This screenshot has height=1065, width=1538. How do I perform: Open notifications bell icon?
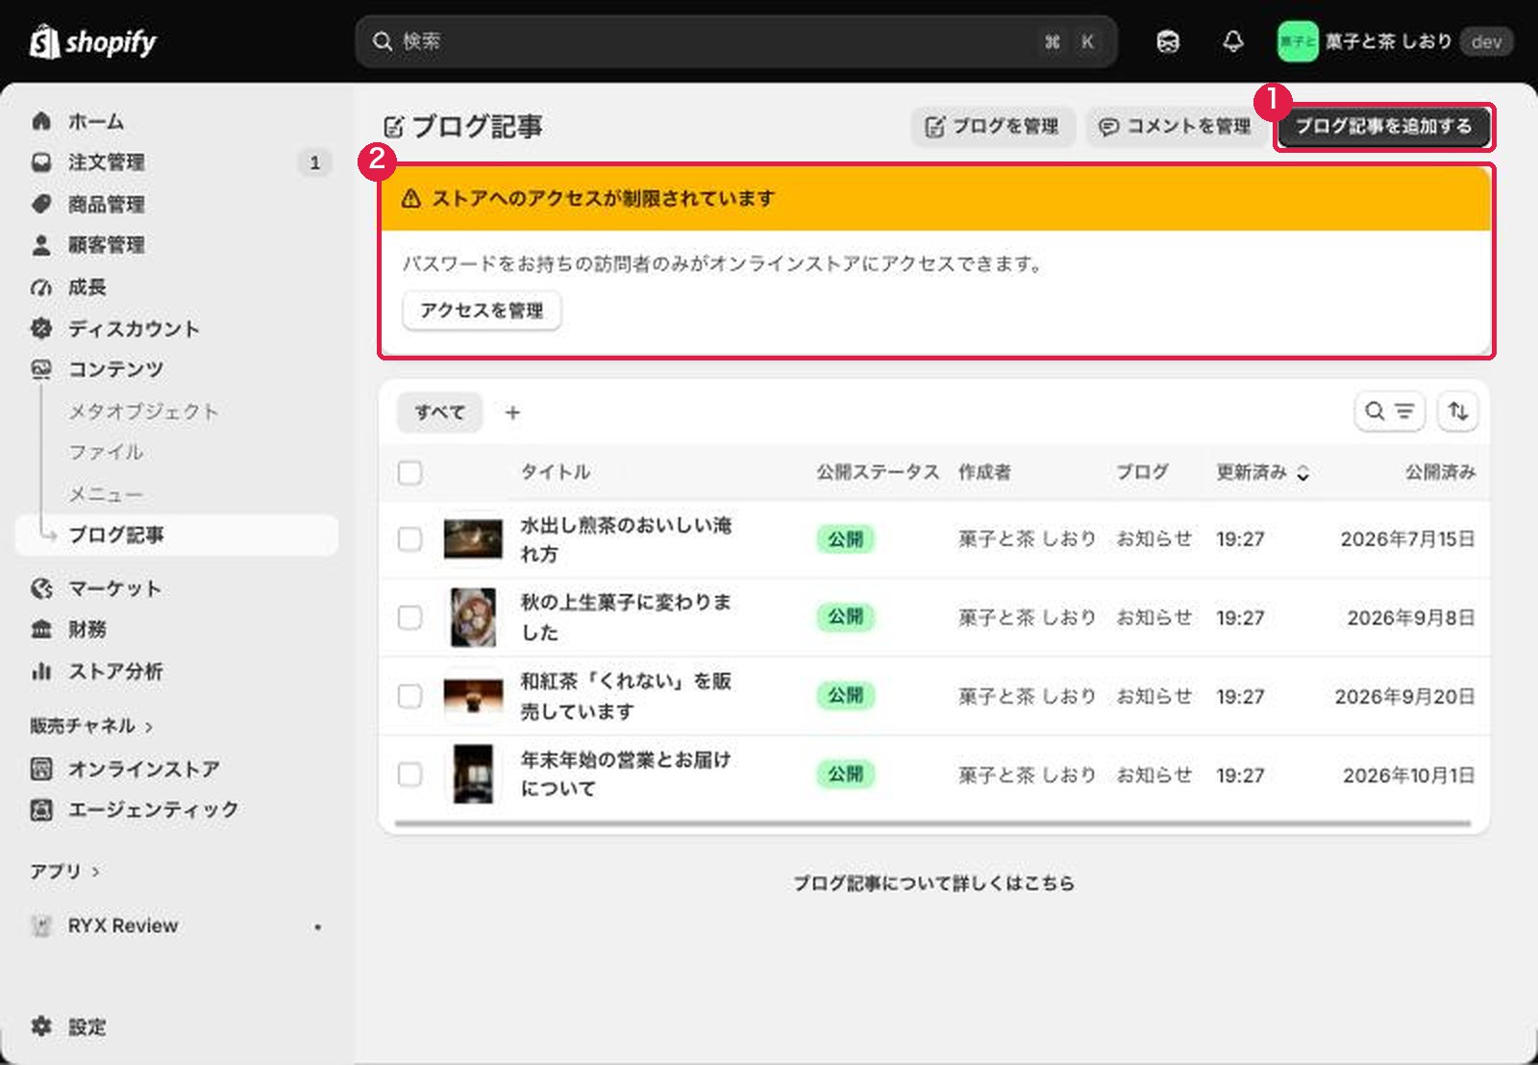coord(1233,41)
